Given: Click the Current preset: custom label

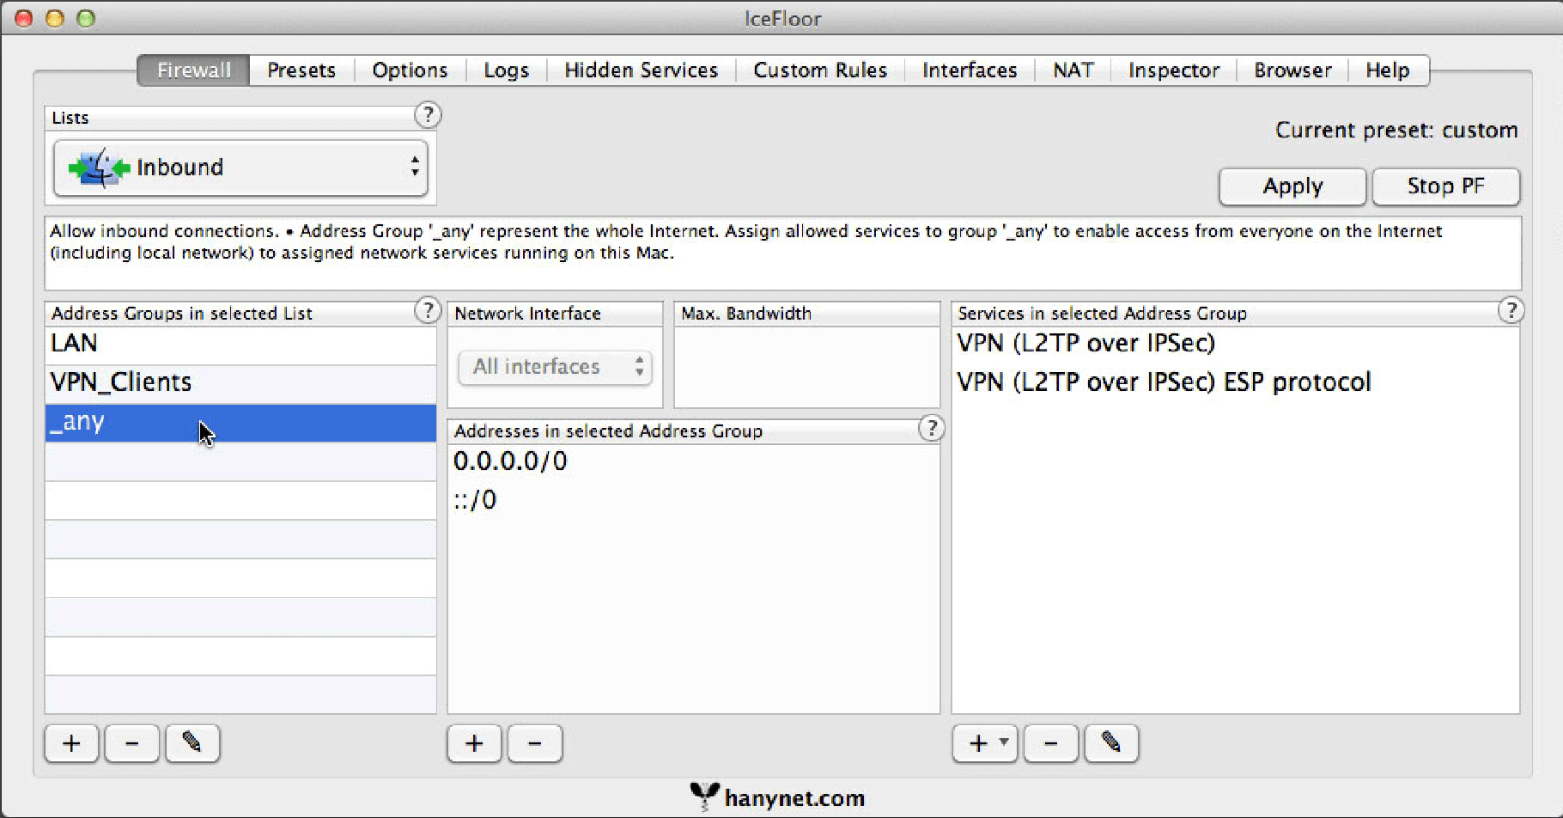Looking at the screenshot, I should 1396,131.
